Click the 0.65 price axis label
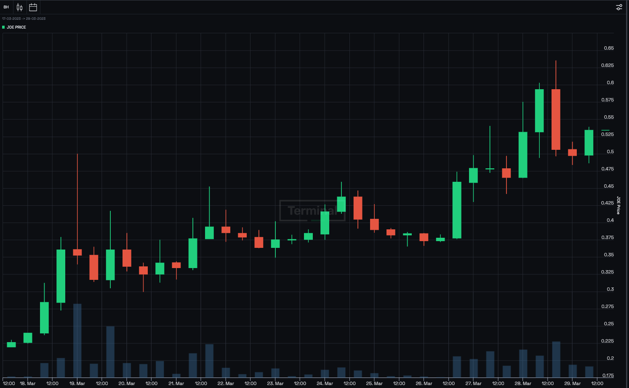The height and width of the screenshot is (388, 629). 609,48
